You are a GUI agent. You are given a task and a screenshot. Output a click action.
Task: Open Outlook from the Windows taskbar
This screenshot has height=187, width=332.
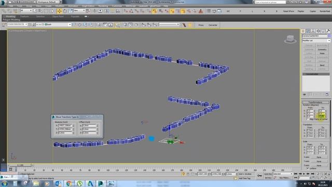coord(58,183)
